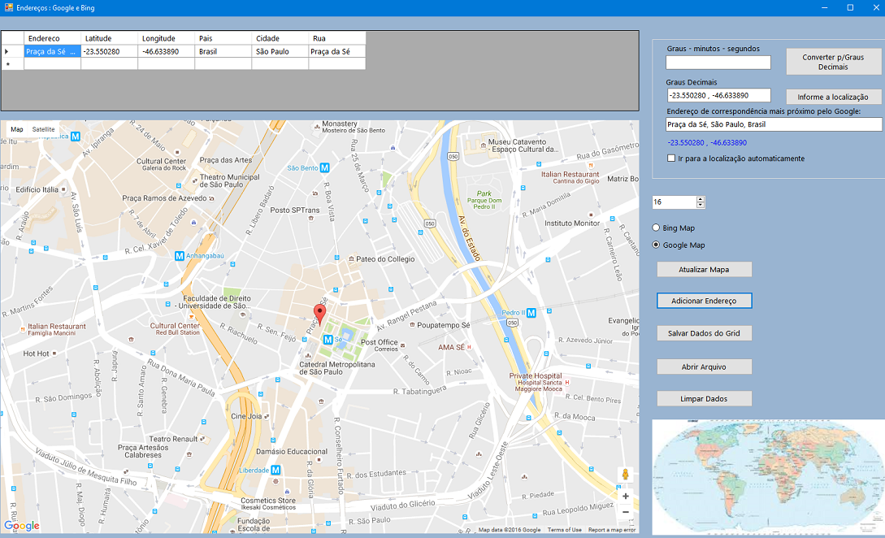The image size is (885, 538).
Task: Select the Praça da Sé cell in Endereco column
Action: 53,51
